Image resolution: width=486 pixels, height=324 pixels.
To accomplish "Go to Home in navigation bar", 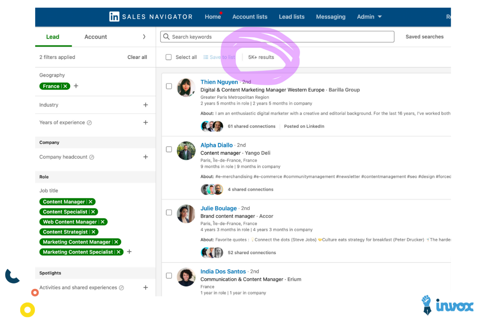I will click(x=213, y=17).
